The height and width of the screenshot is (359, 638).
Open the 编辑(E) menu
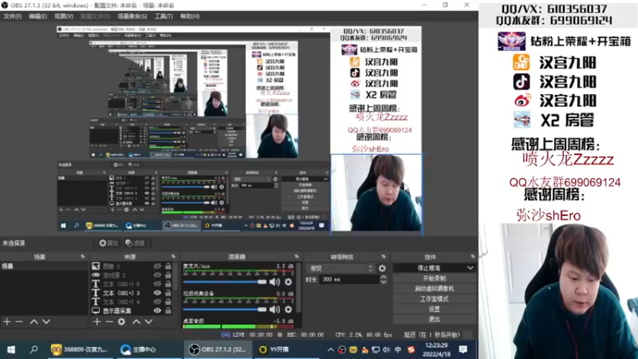click(37, 16)
